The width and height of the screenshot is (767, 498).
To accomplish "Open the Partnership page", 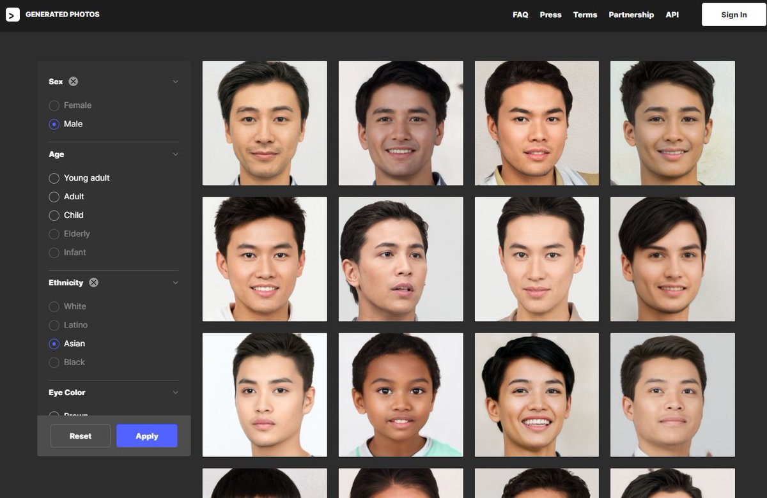I will [x=631, y=15].
